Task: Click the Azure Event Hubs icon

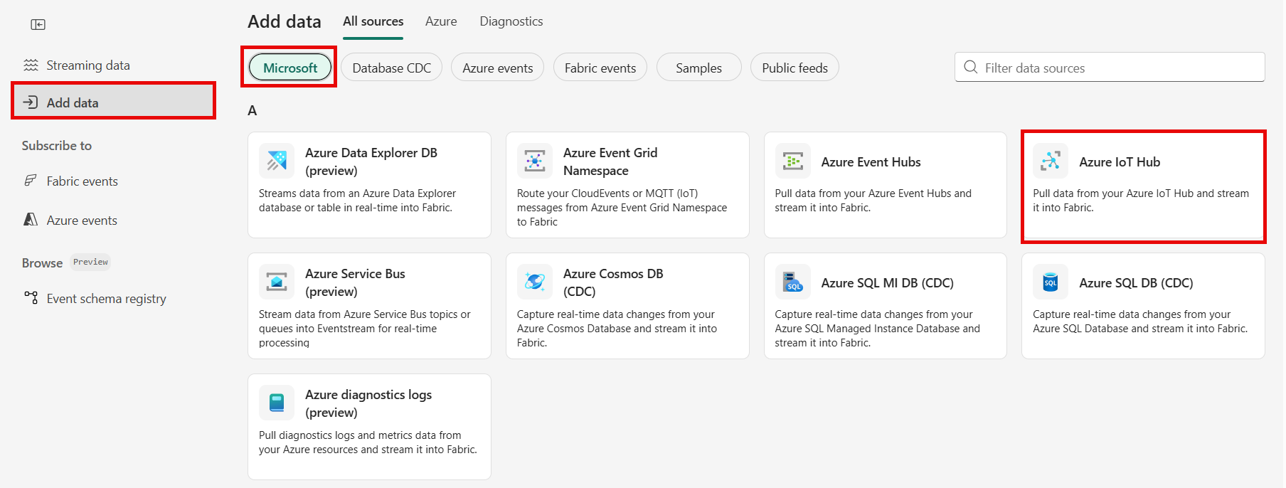Action: point(792,161)
